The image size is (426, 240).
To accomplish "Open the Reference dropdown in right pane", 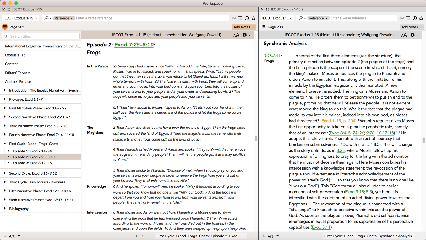I will coord(318,18).
